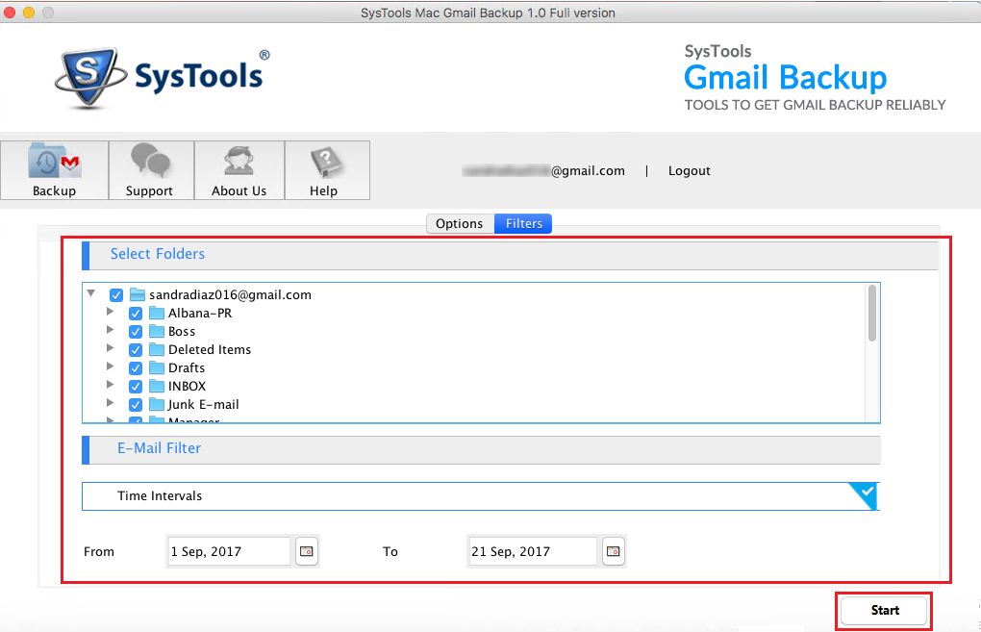Click the folder list scrollbar thumb

click(x=871, y=313)
